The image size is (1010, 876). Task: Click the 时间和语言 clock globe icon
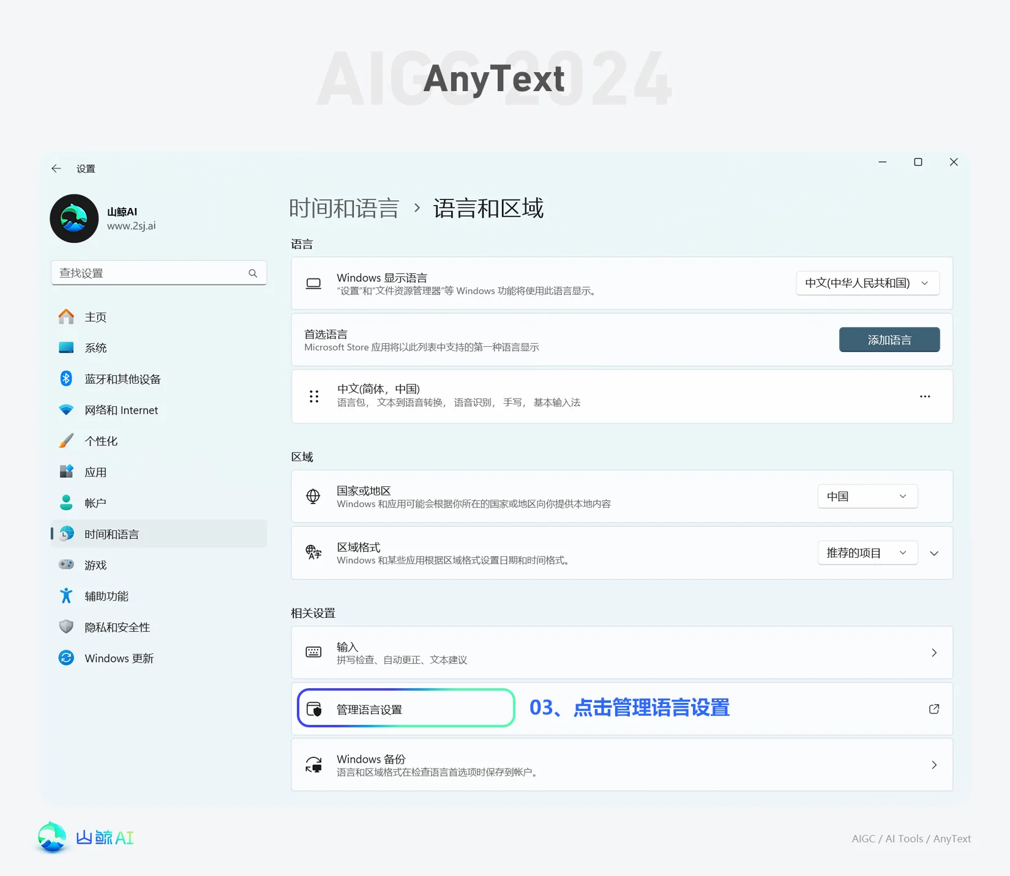coord(66,534)
